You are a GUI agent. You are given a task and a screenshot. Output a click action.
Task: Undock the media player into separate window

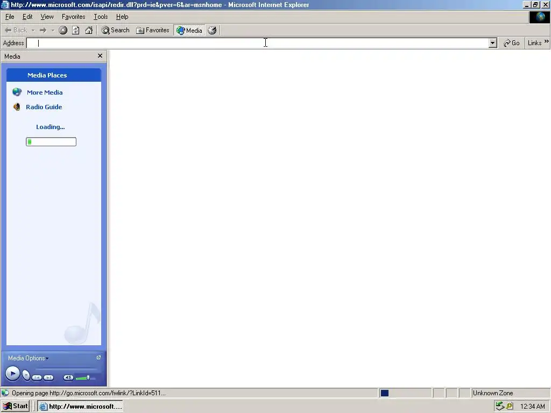pyautogui.click(x=98, y=358)
